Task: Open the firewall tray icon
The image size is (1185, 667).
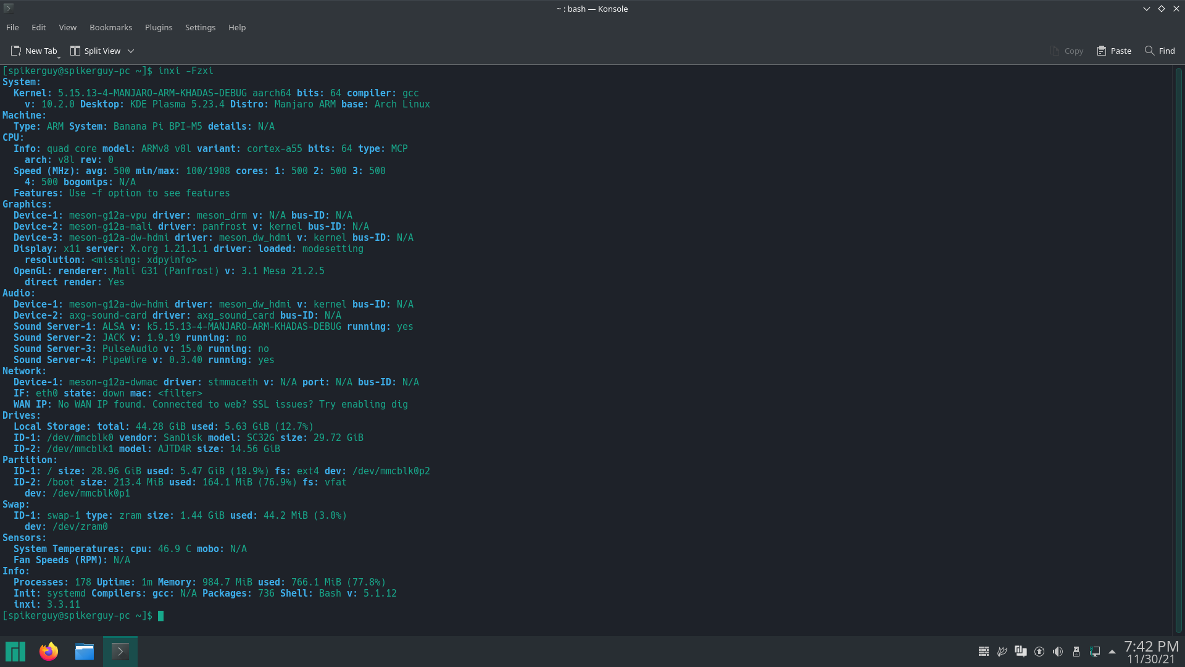Action: tap(984, 652)
